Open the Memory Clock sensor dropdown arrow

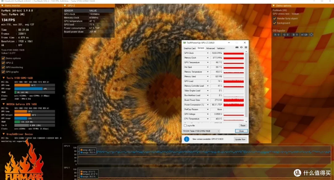pos(208,58)
